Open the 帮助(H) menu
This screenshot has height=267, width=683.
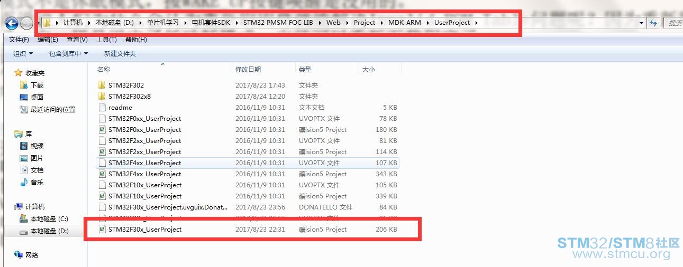[x=136, y=40]
